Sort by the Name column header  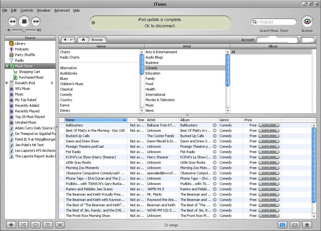tap(96, 120)
